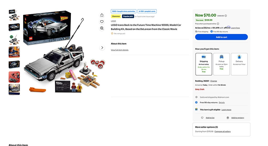
Task: Change the Redding 96001 location
Action: (214, 81)
